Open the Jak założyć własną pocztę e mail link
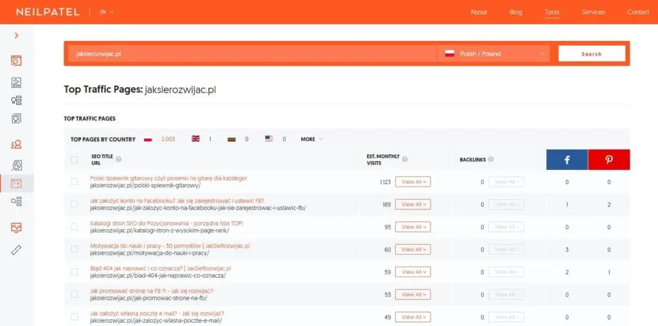The height and width of the screenshot is (326, 658). 157,313
